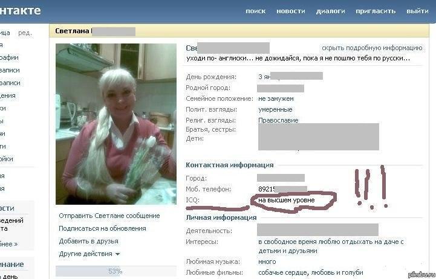Expand the Другие действия dropdown
Image resolution: width=436 pixels, height=279 pixels.
89,254
